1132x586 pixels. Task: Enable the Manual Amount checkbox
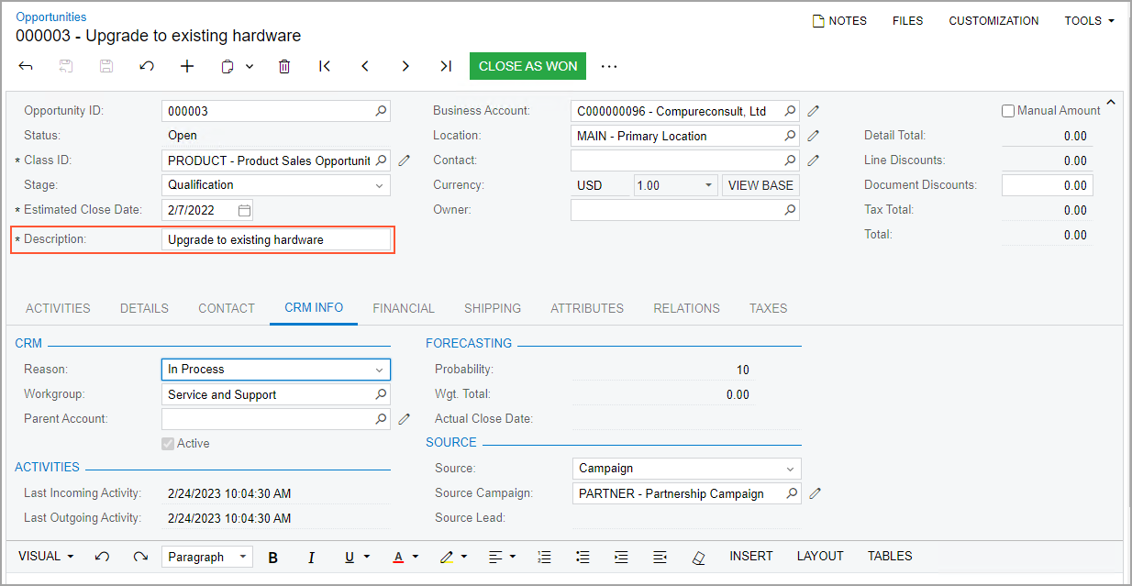[x=1008, y=111]
